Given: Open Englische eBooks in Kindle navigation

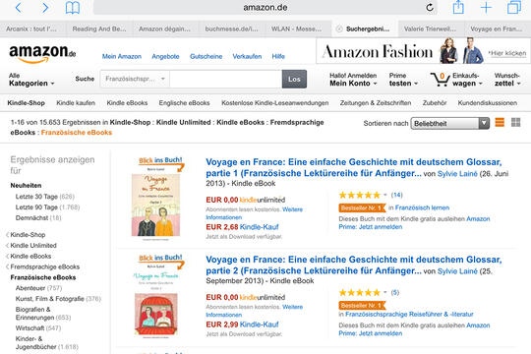Looking at the screenshot, I should (184, 103).
